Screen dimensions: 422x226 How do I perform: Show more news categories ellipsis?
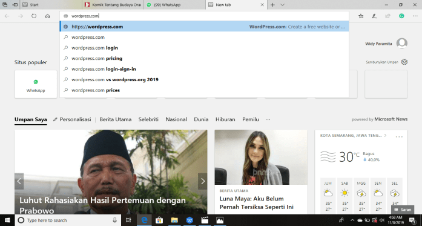tap(268, 119)
